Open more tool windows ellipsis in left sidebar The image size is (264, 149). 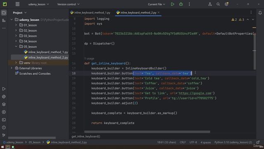click(4, 28)
